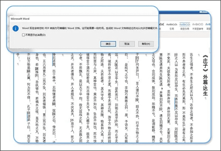The width and height of the screenshot is (221, 151).
Task: Click the vertical line starting 达生之情者
Action: coord(191,98)
